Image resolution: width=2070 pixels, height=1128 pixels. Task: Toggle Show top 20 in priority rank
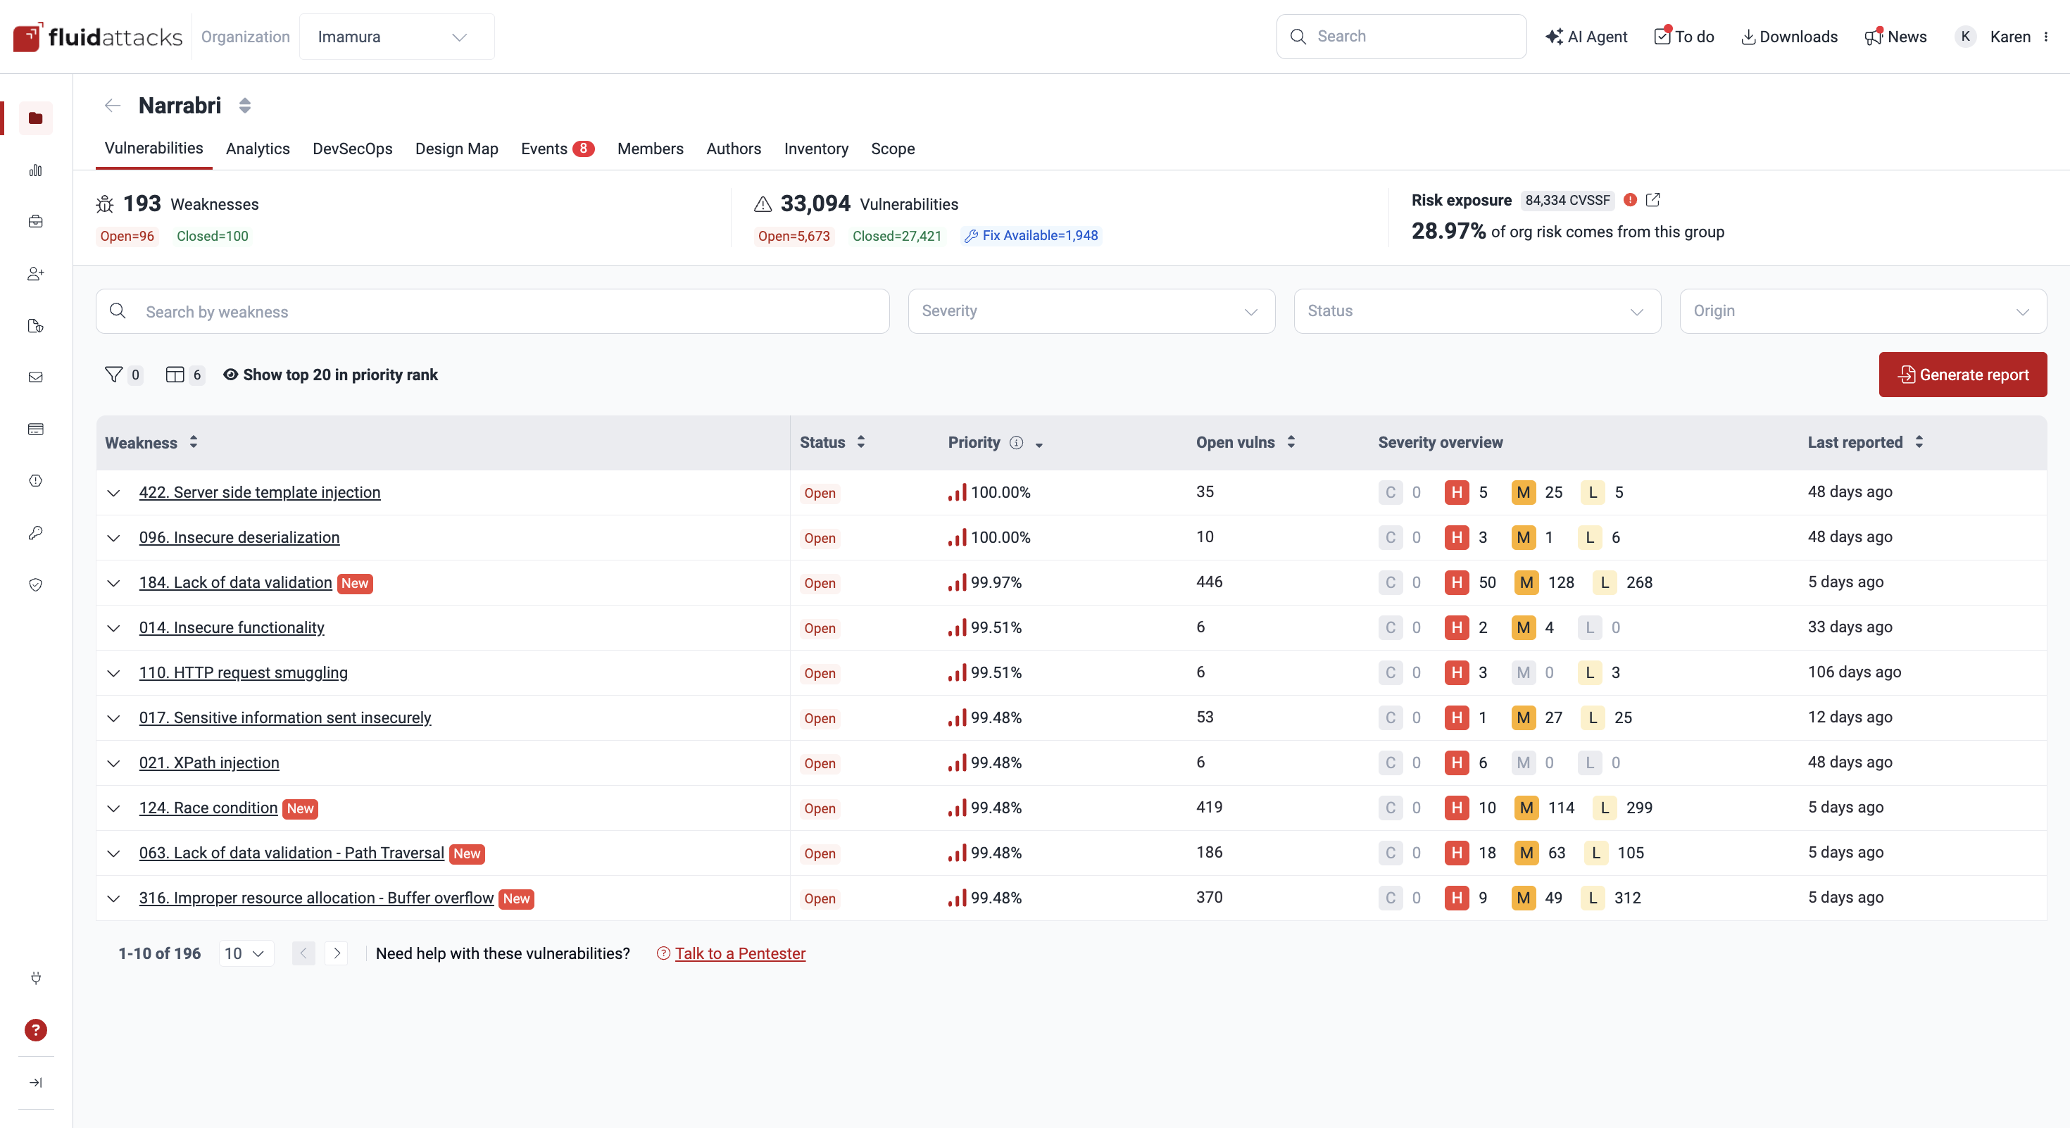(x=331, y=375)
